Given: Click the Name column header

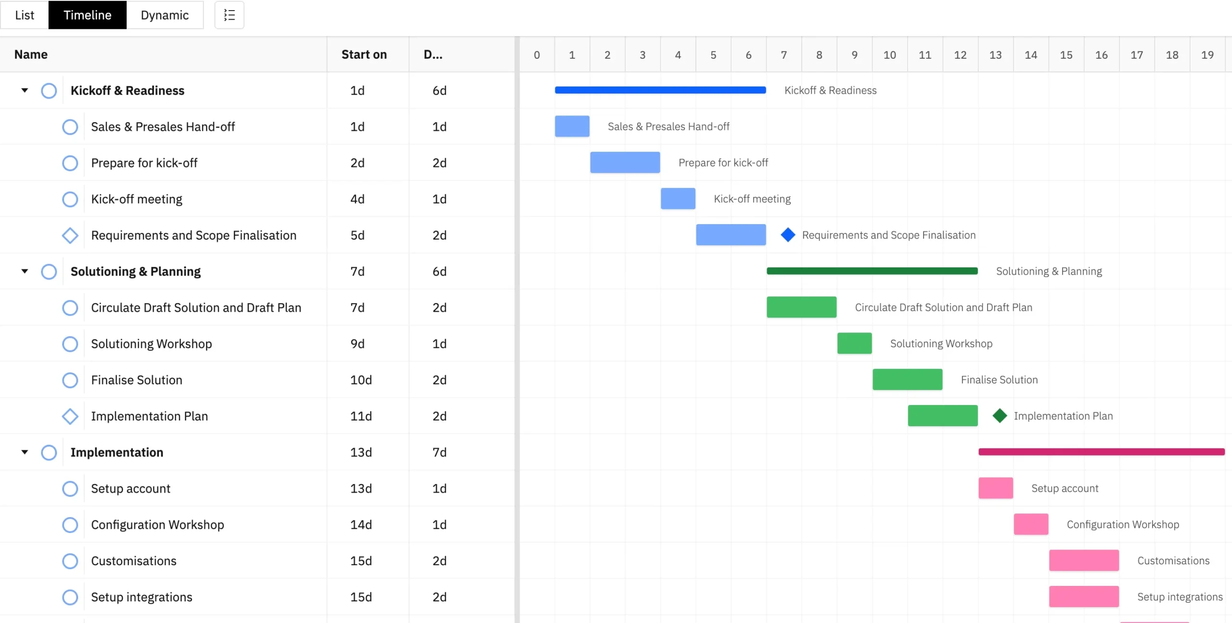Looking at the screenshot, I should (30, 54).
